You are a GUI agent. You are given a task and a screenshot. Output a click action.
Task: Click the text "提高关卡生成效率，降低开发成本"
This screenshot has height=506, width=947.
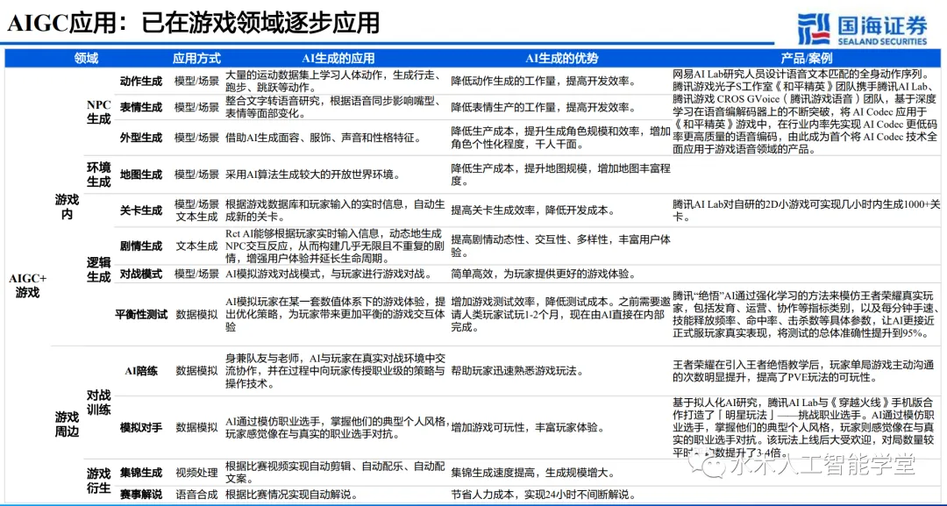tap(533, 210)
